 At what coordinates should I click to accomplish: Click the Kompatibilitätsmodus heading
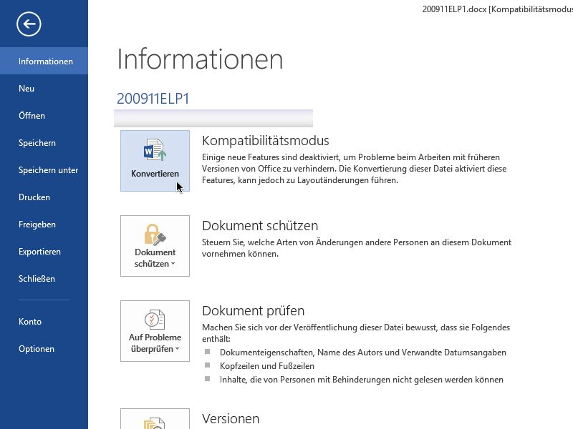[x=265, y=141]
